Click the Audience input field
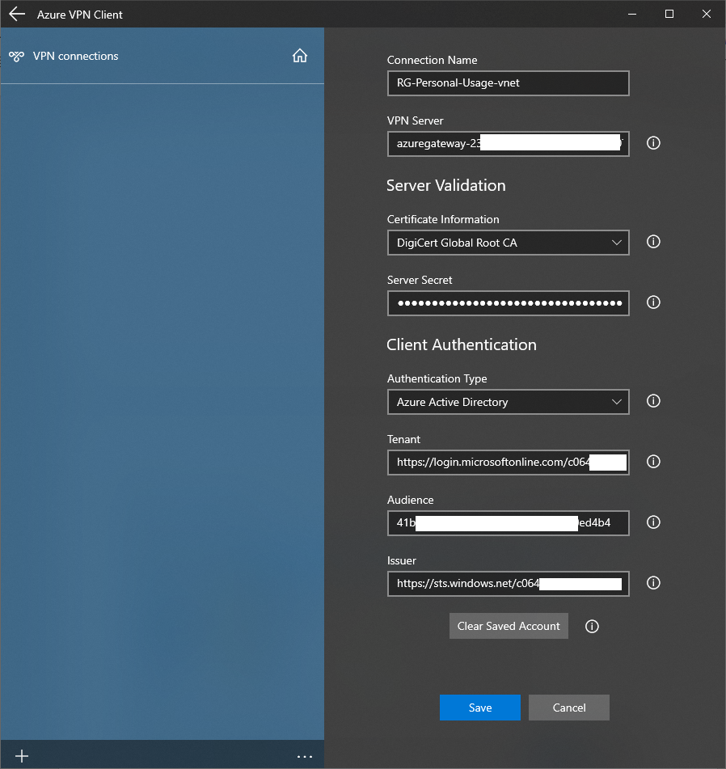This screenshot has width=726, height=769. (x=509, y=523)
